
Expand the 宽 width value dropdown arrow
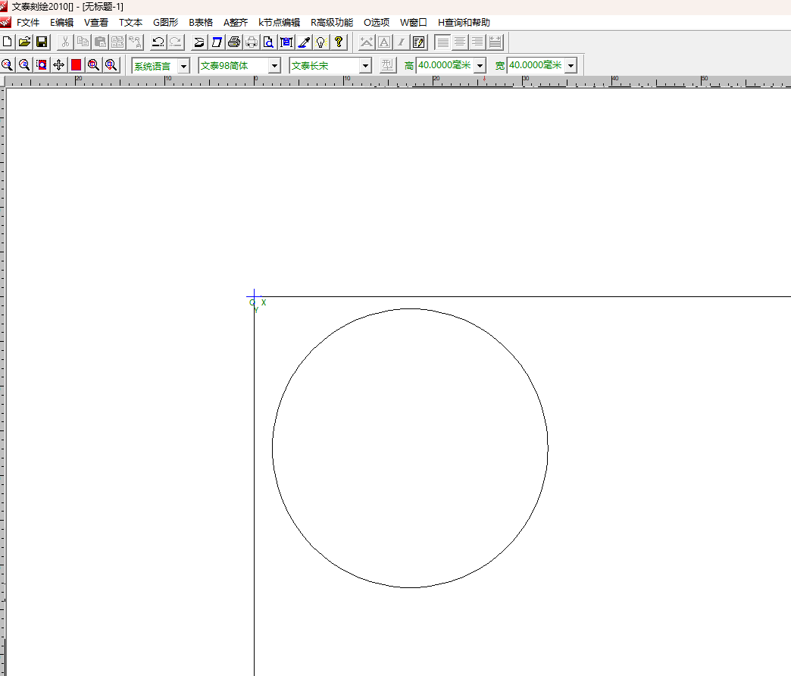pos(571,66)
